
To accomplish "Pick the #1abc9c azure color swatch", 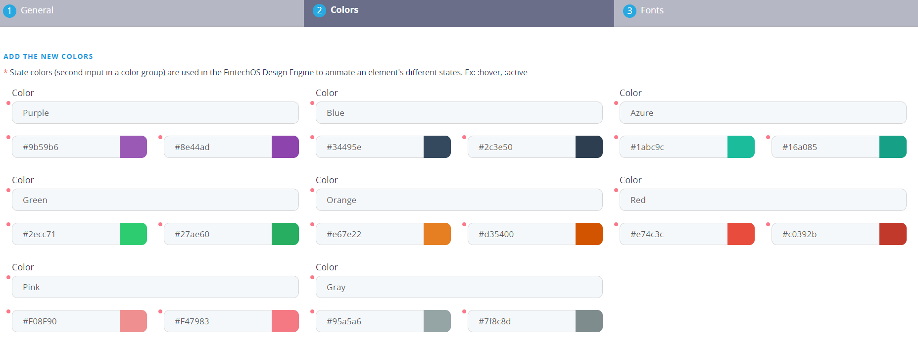I will [741, 147].
